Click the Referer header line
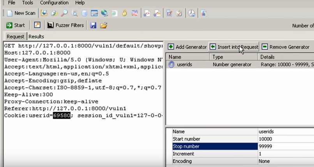This screenshot has height=167, width=314. [65, 108]
